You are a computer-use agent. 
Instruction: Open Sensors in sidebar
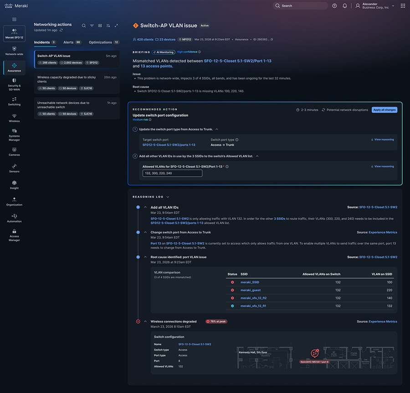pos(14,168)
